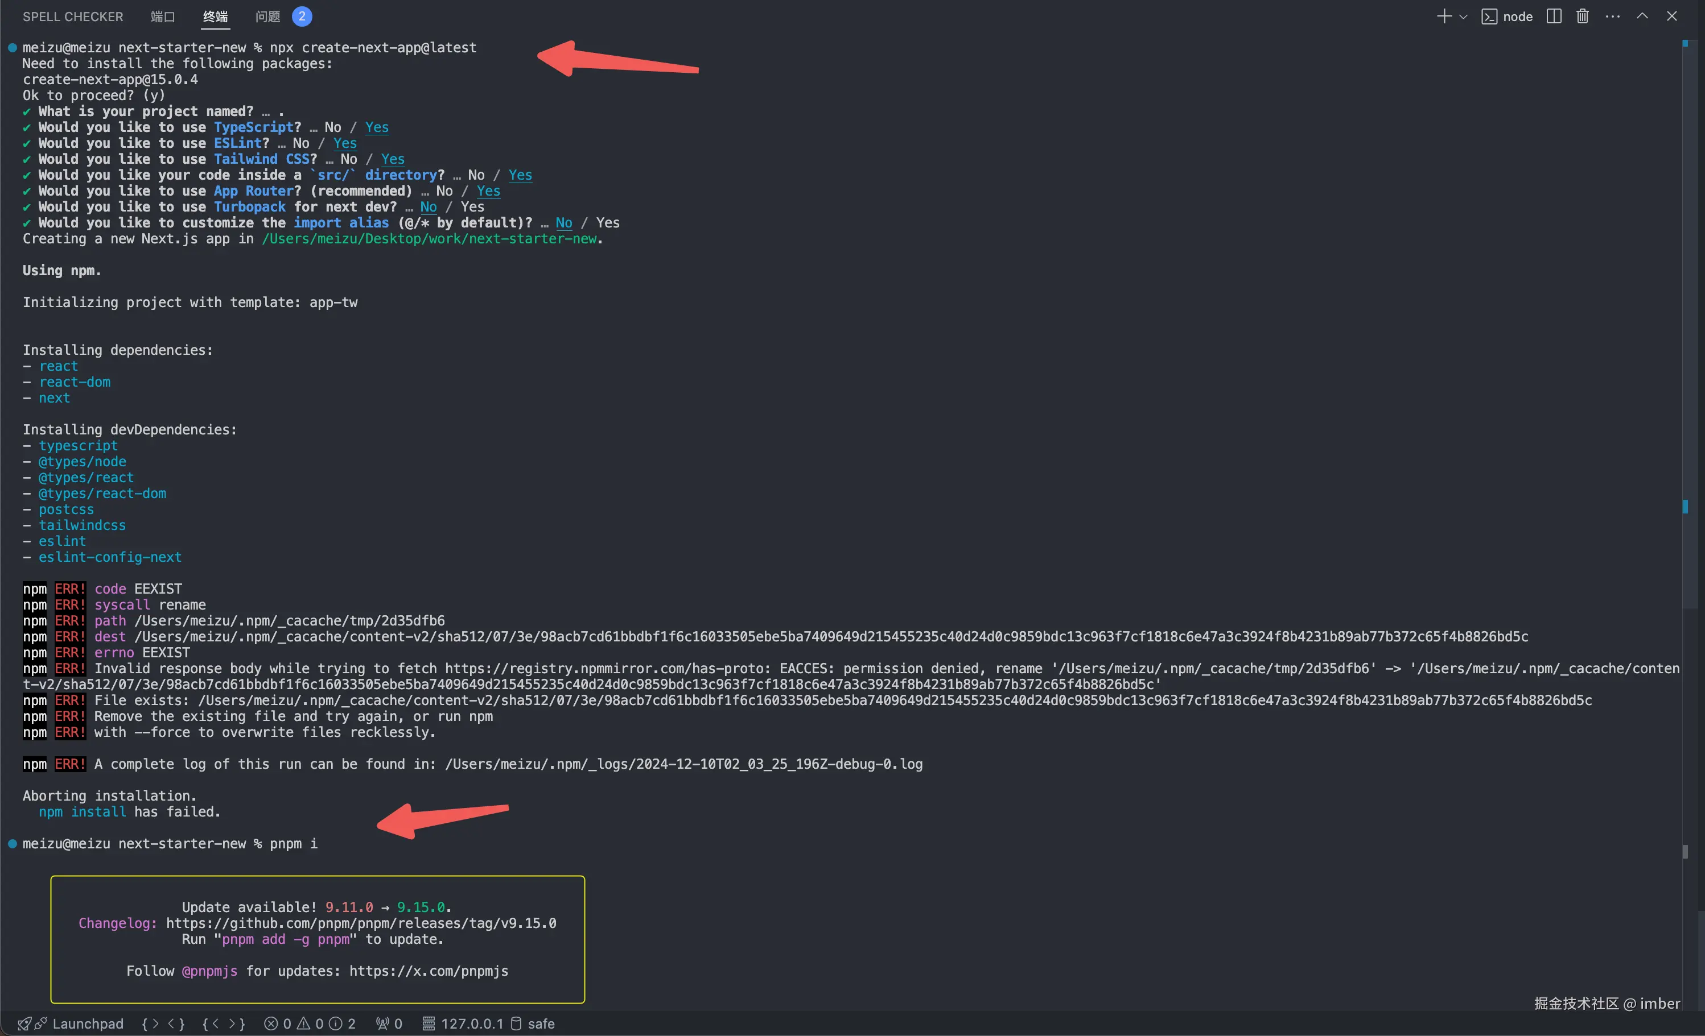Click the broadcast antenna icon in status bar
Screen dimensions: 1705x1036
pyautogui.click(x=382, y=1023)
